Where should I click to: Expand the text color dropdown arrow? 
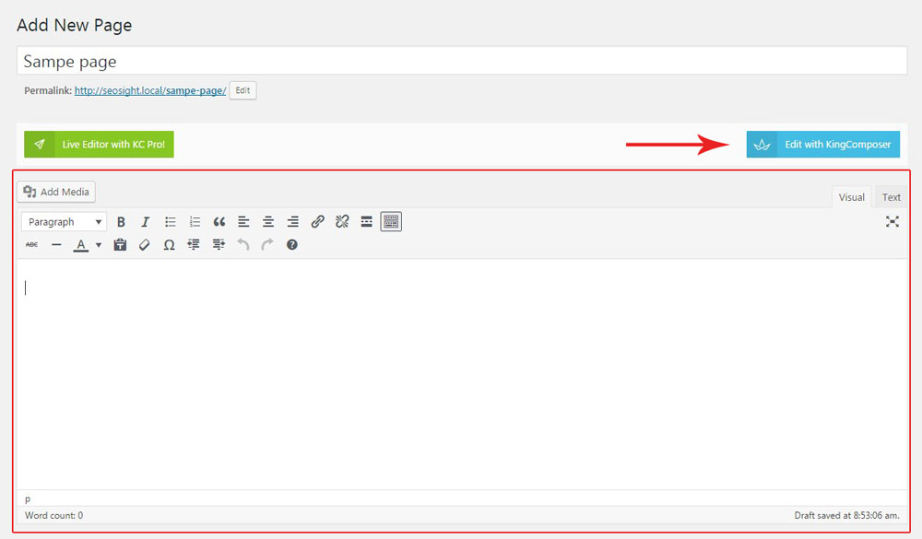(x=99, y=245)
